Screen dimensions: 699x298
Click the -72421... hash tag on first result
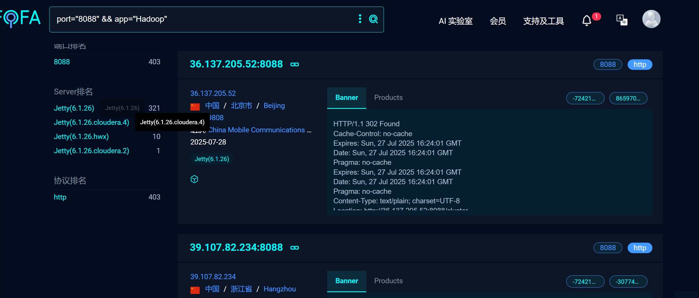[x=585, y=98]
